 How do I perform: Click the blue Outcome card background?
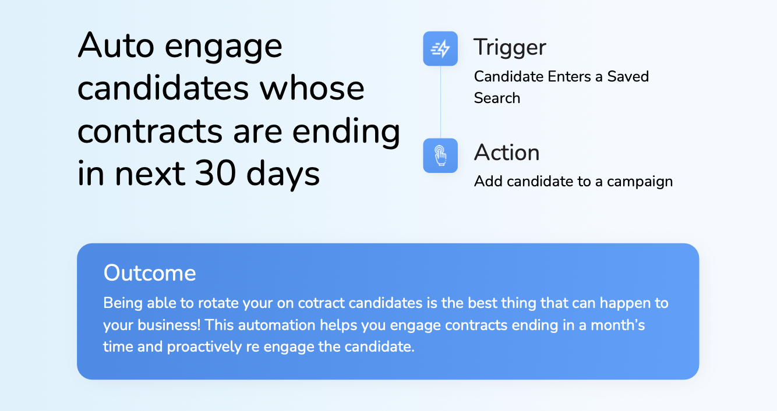[524, 361]
